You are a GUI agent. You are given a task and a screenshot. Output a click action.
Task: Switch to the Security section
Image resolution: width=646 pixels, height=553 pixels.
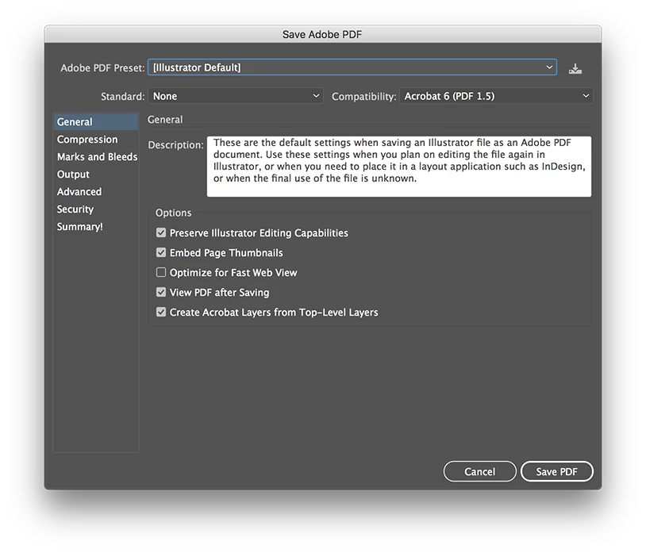coord(96,209)
